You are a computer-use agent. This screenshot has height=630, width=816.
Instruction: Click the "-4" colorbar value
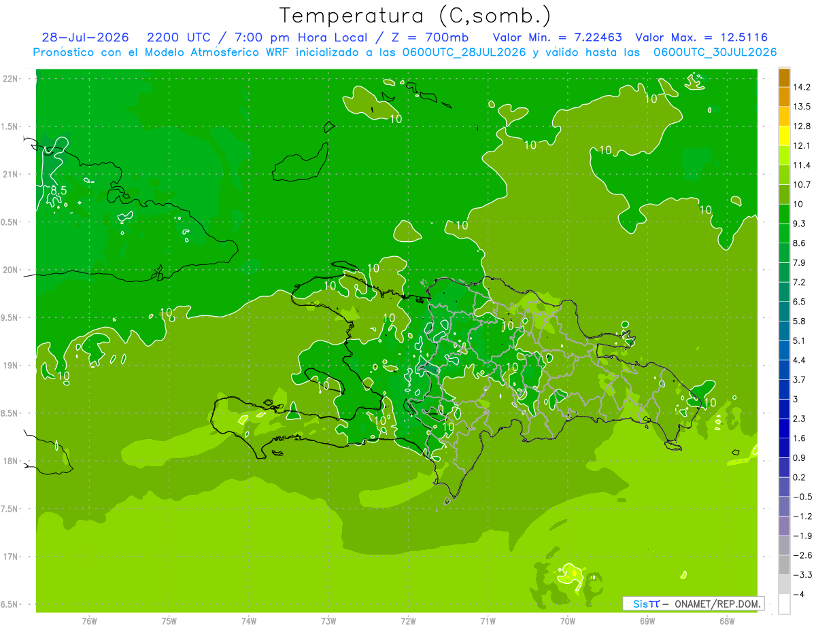point(799,594)
